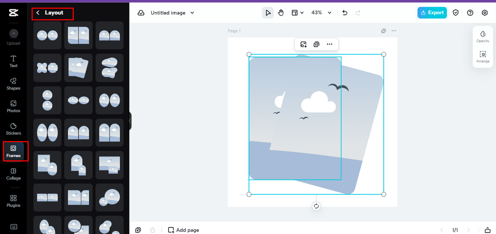This screenshot has height=234, width=496.
Task: Choose the wide rectangle with small rectangle layout
Action: (110, 165)
